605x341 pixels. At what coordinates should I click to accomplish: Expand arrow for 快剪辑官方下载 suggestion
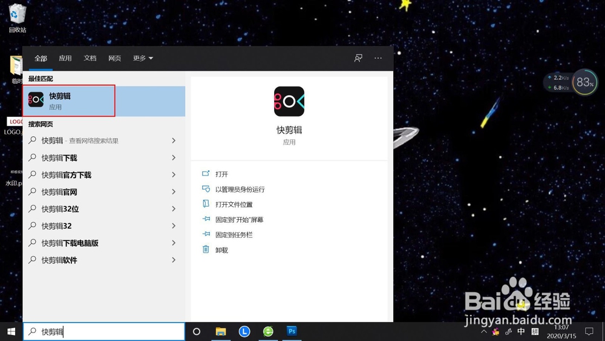pos(174,174)
